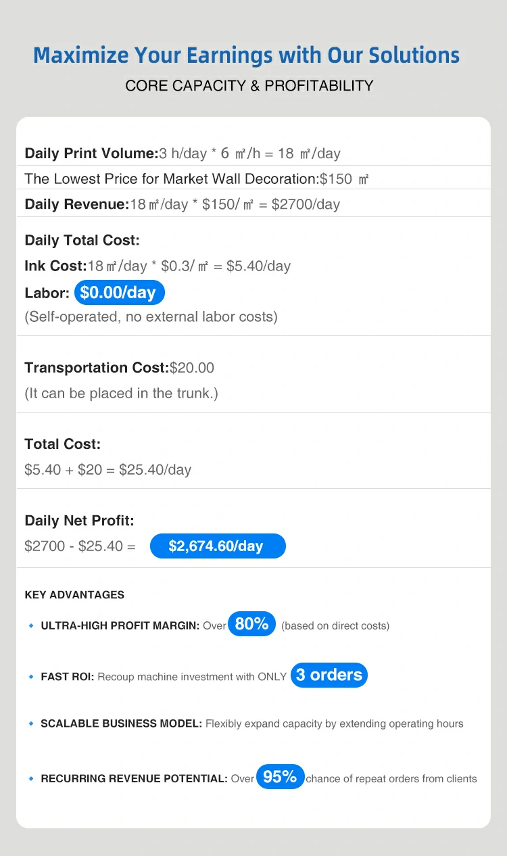Click the Ink Cost calculation line

[158, 266]
